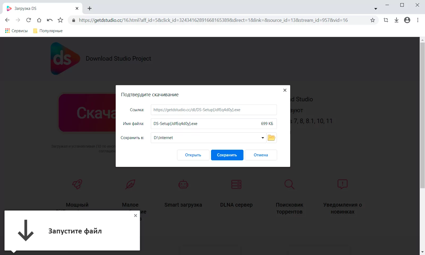Click the notification speech-bubble icon
Viewport: 425px width, 255px height.
[342, 184]
